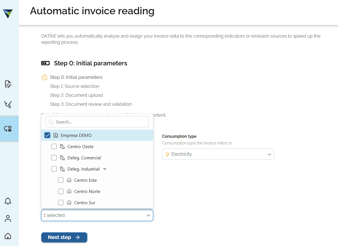
Task: Check the Centro Norte checkbox
Action: 61,191
